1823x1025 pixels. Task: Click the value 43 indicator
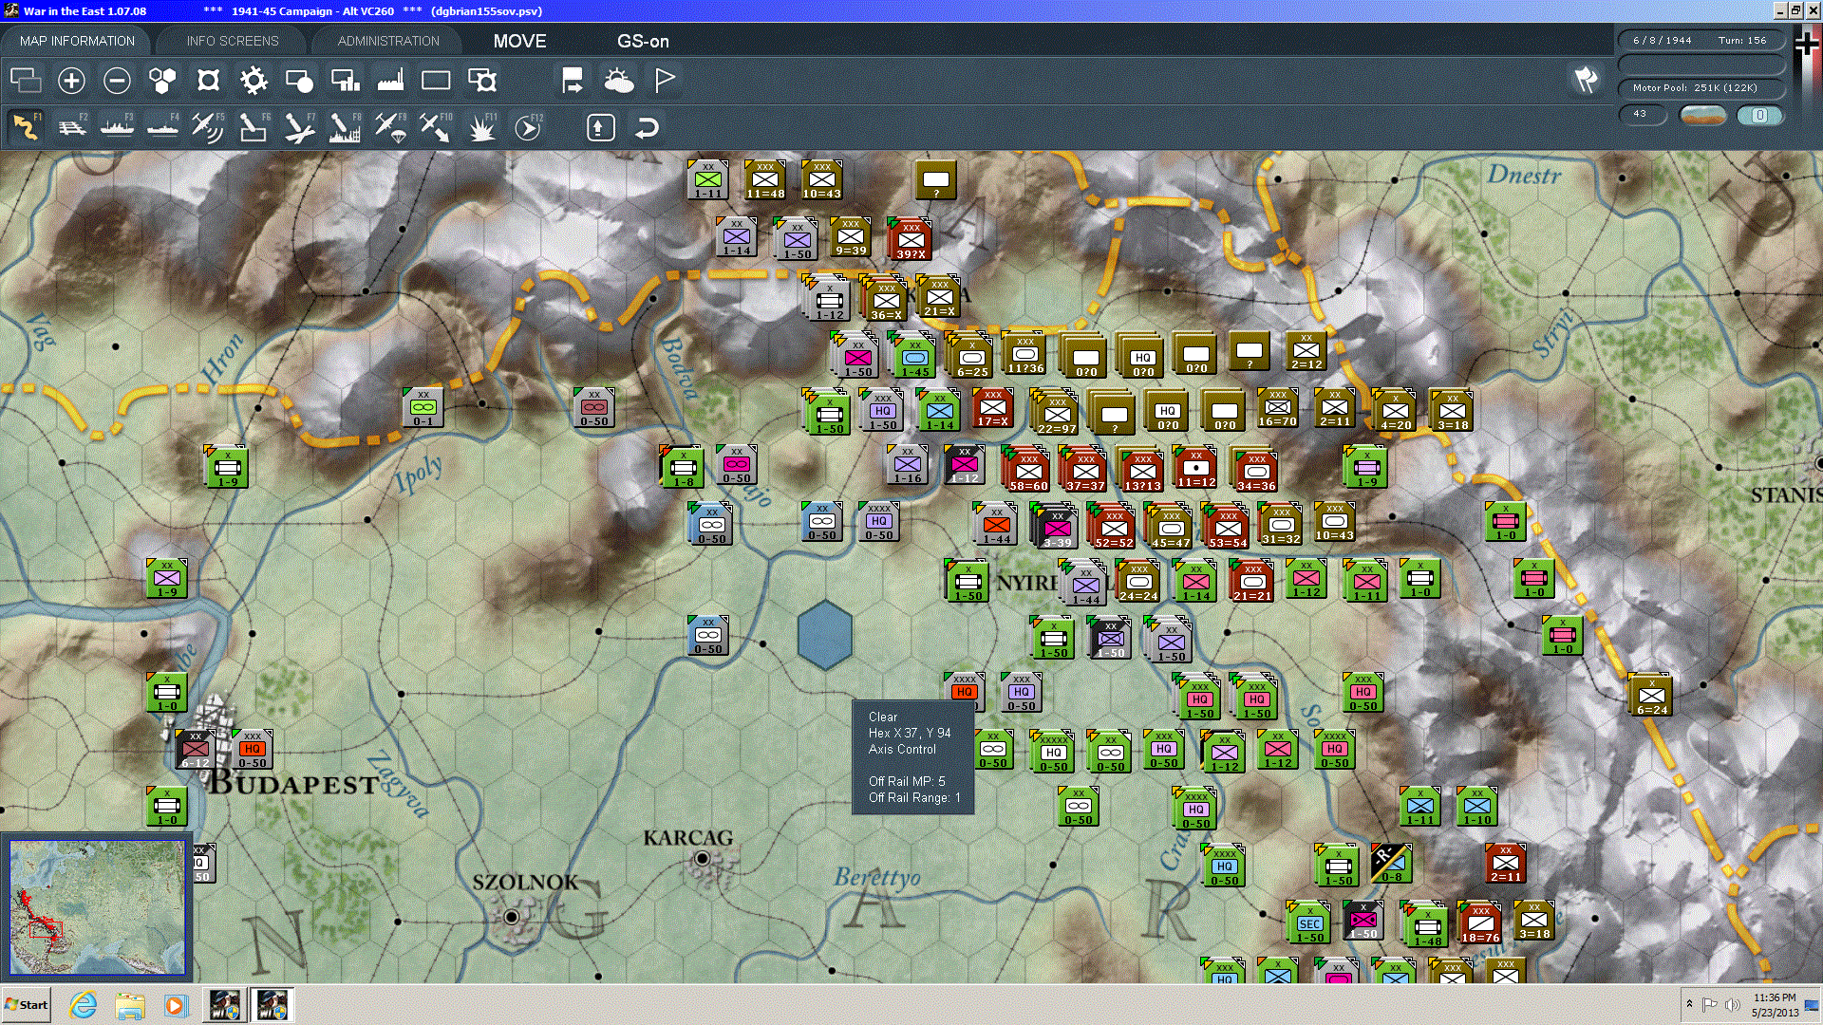(x=1642, y=114)
